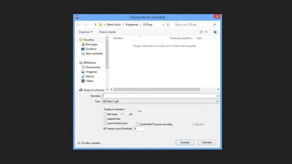This screenshot has height=164, width=292.
Task: Enable Control+Alt+P pauses recording checkbox
Action: click(x=138, y=124)
